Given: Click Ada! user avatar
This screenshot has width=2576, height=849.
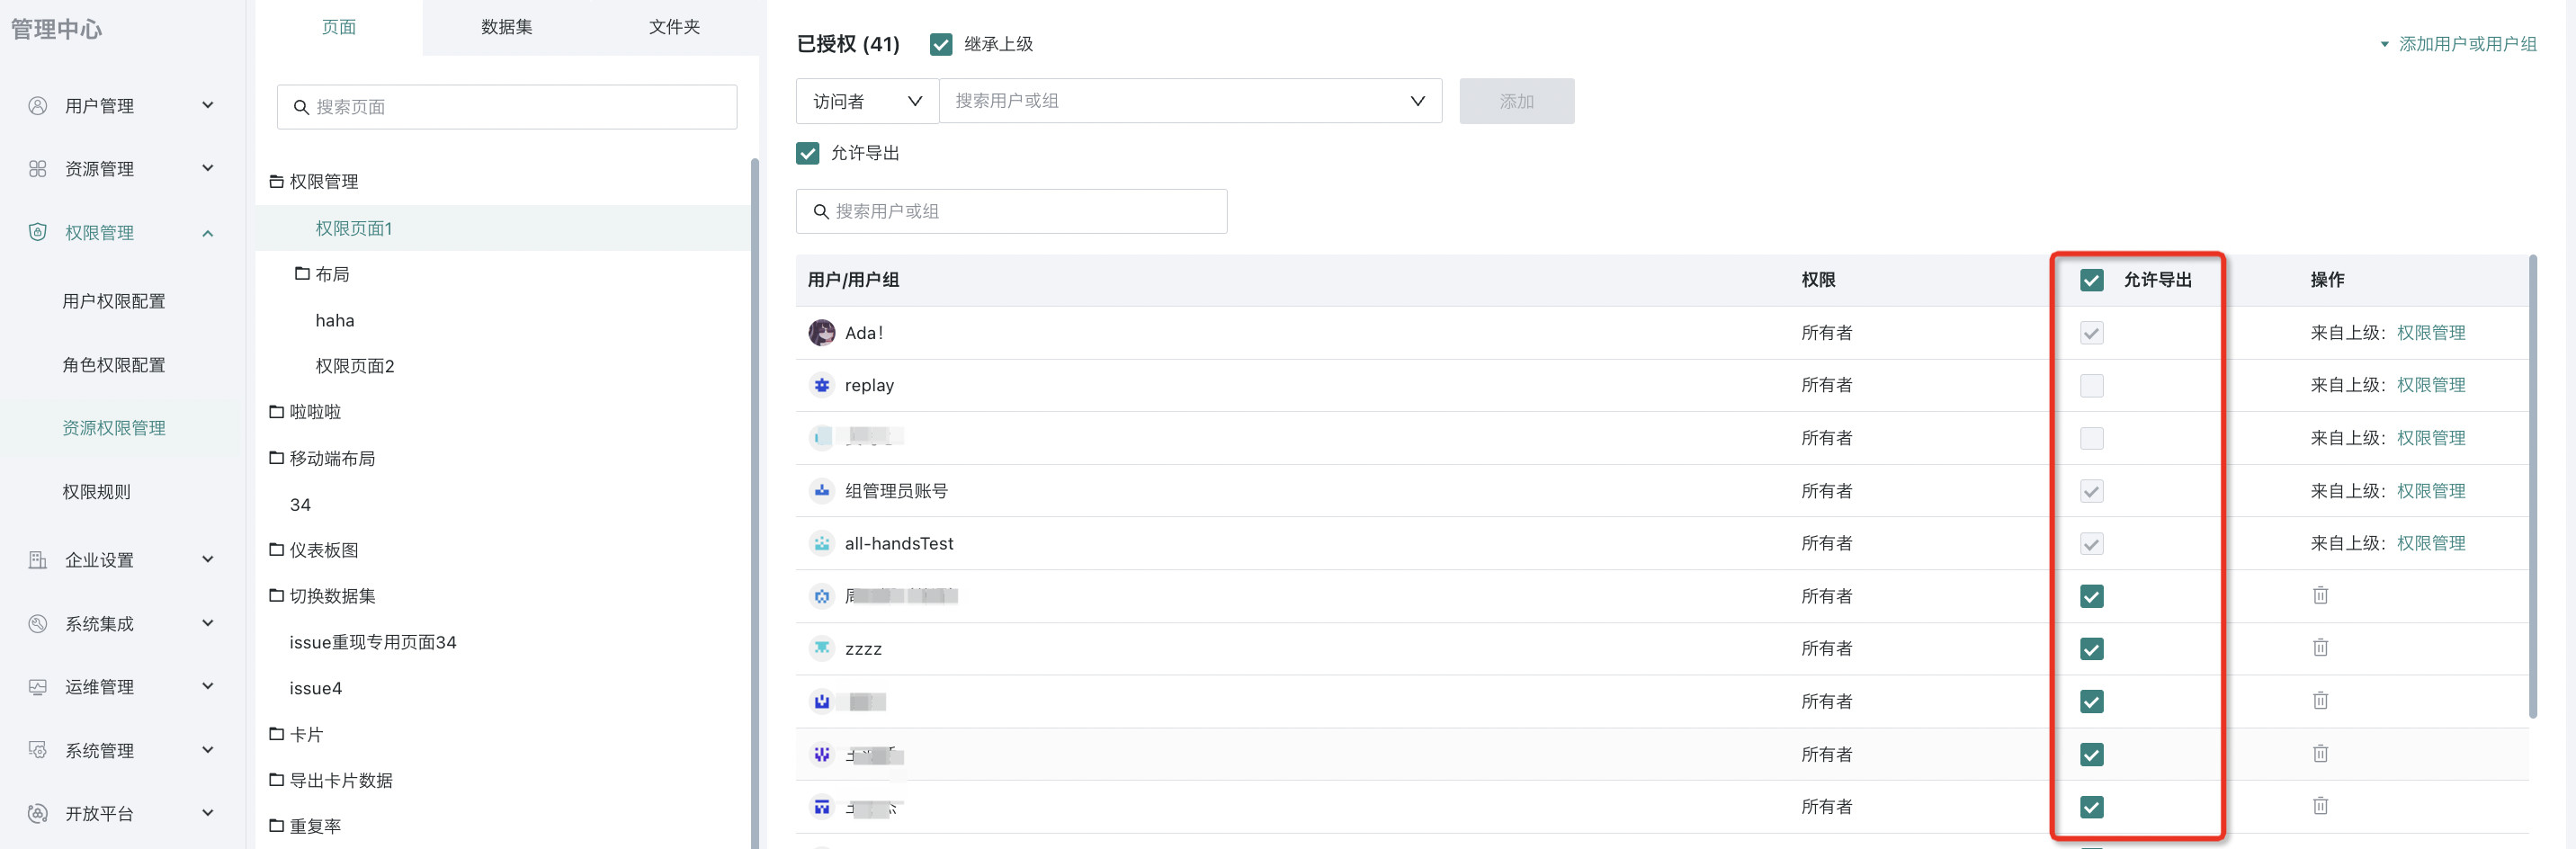Looking at the screenshot, I should point(821,333).
